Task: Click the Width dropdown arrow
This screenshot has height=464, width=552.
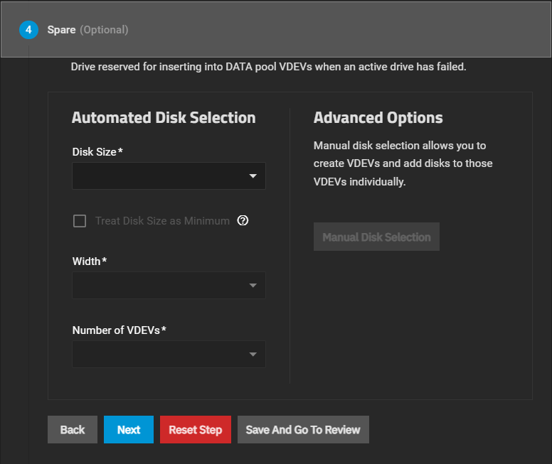Action: [253, 286]
